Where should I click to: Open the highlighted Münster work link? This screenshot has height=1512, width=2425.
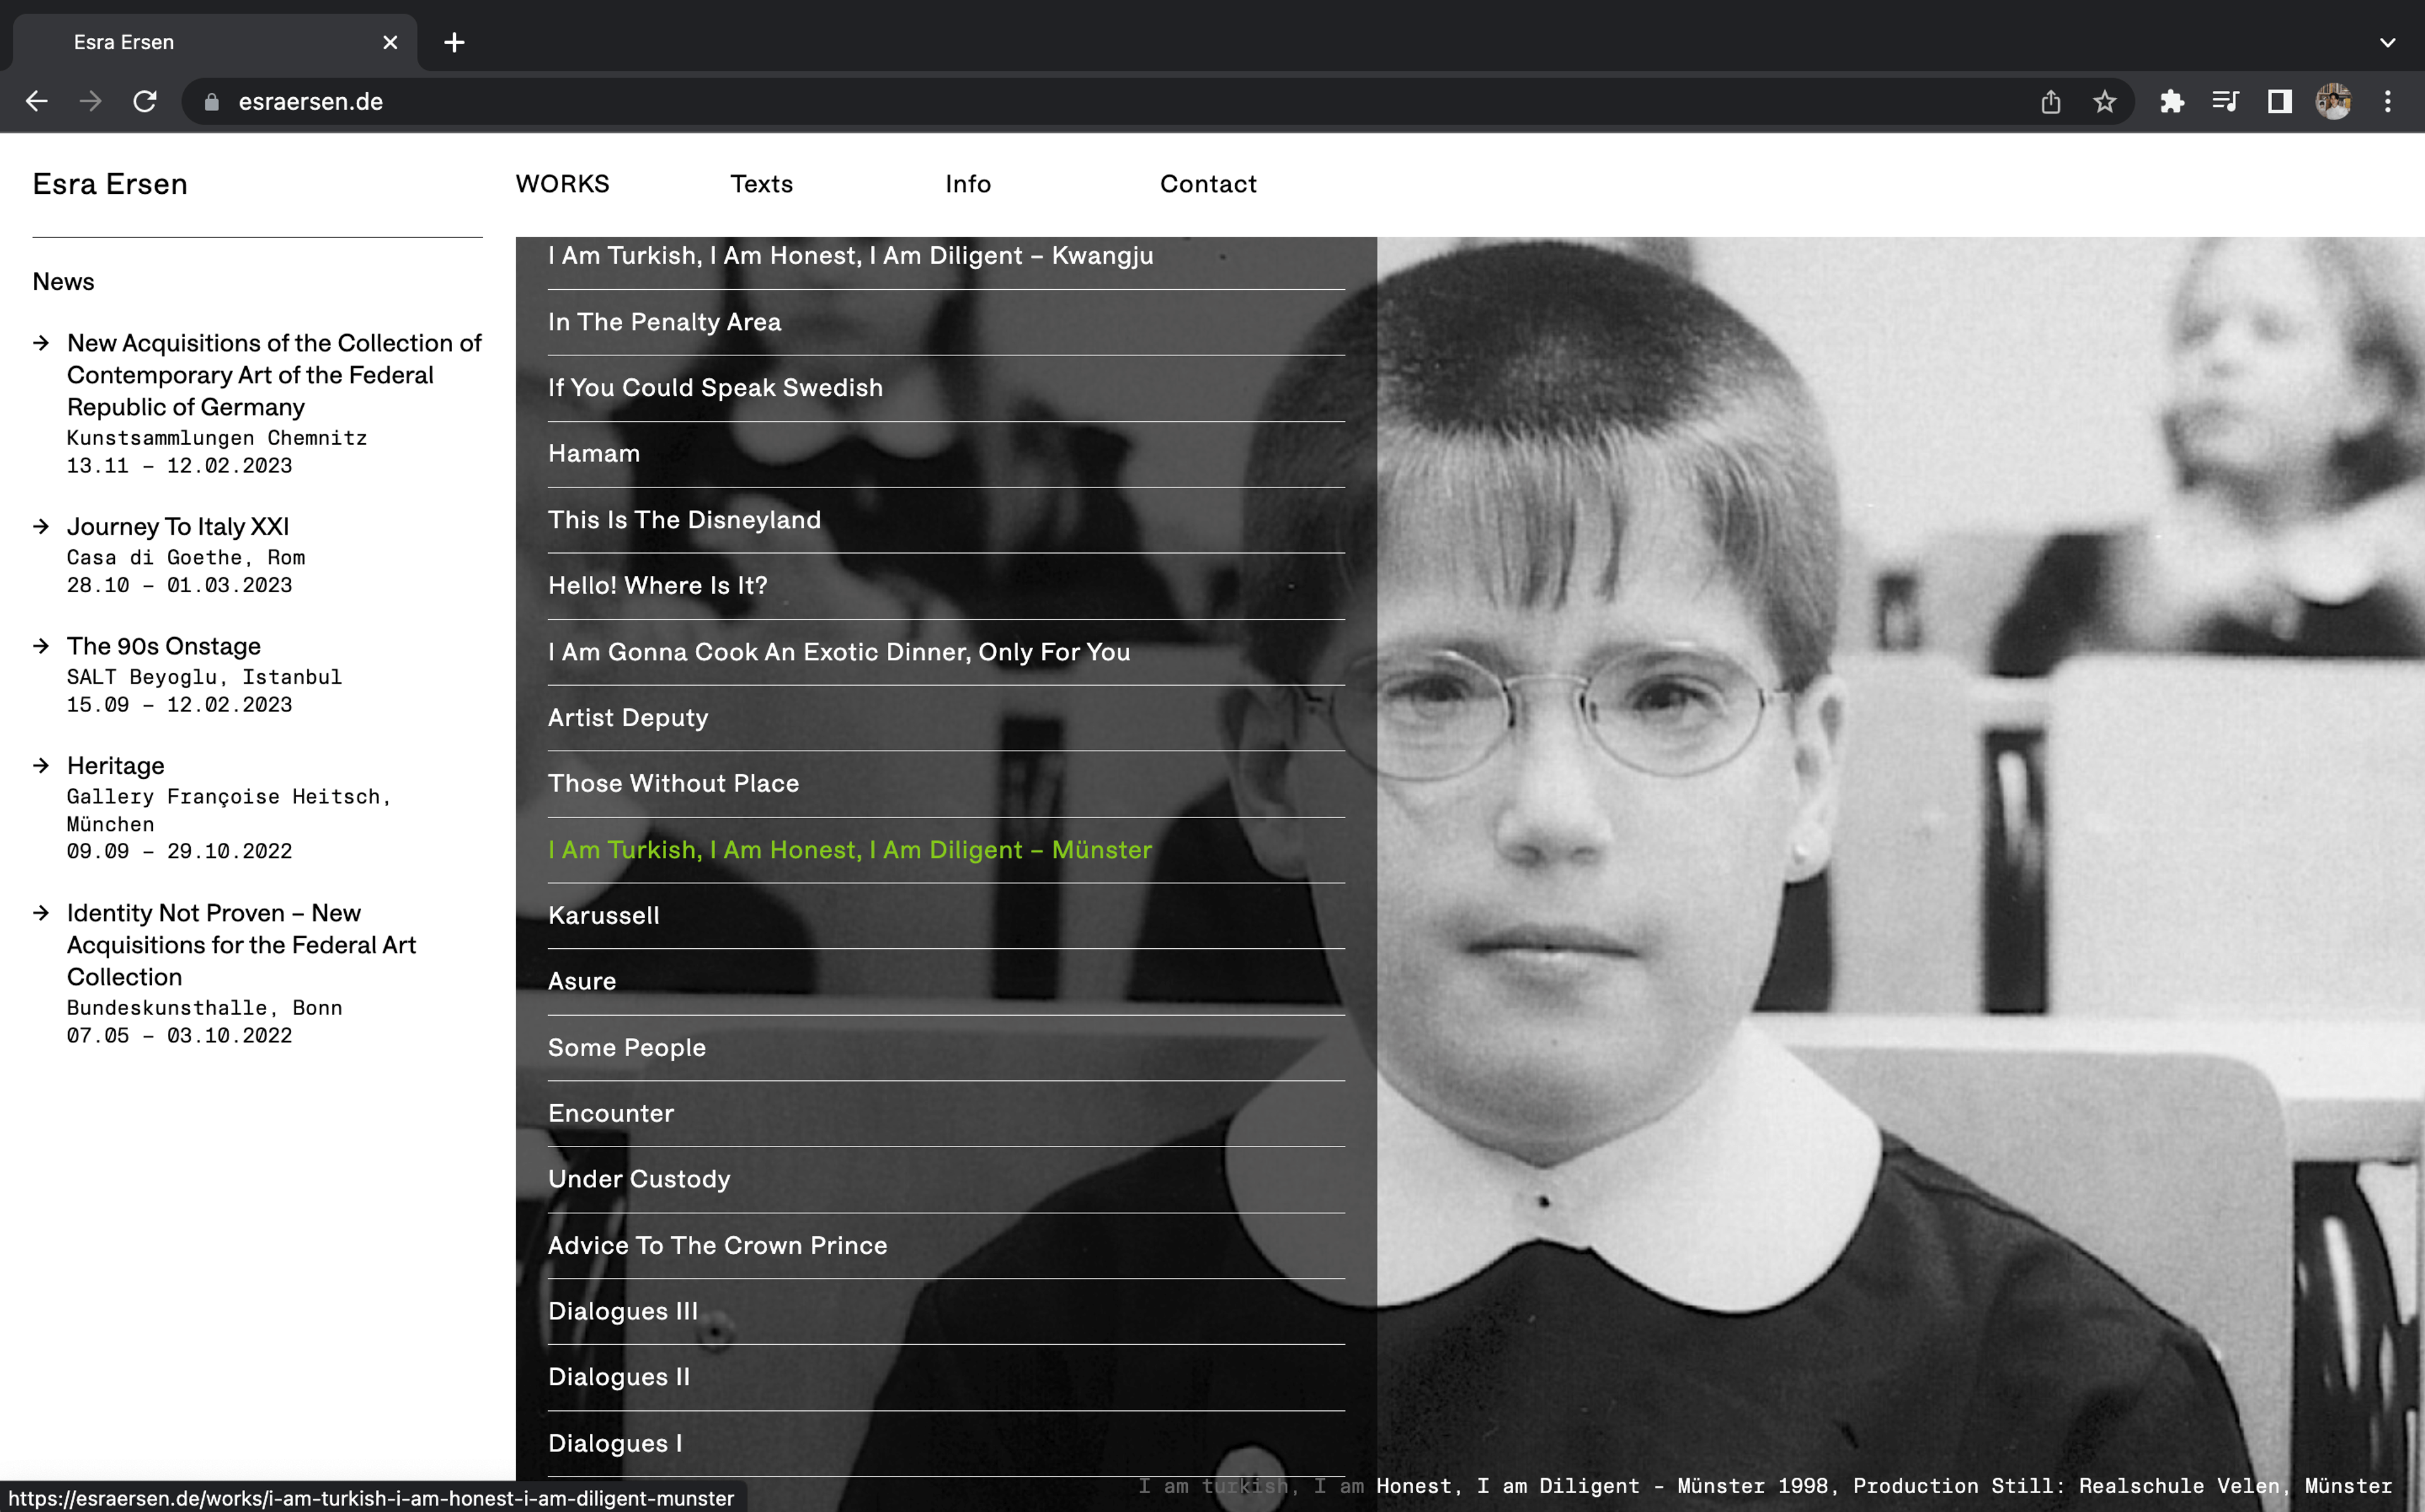850,850
